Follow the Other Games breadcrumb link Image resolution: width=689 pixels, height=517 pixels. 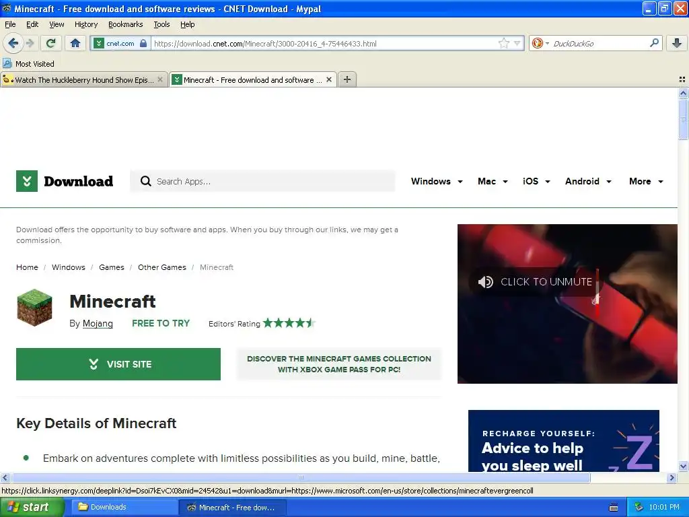[x=162, y=267]
